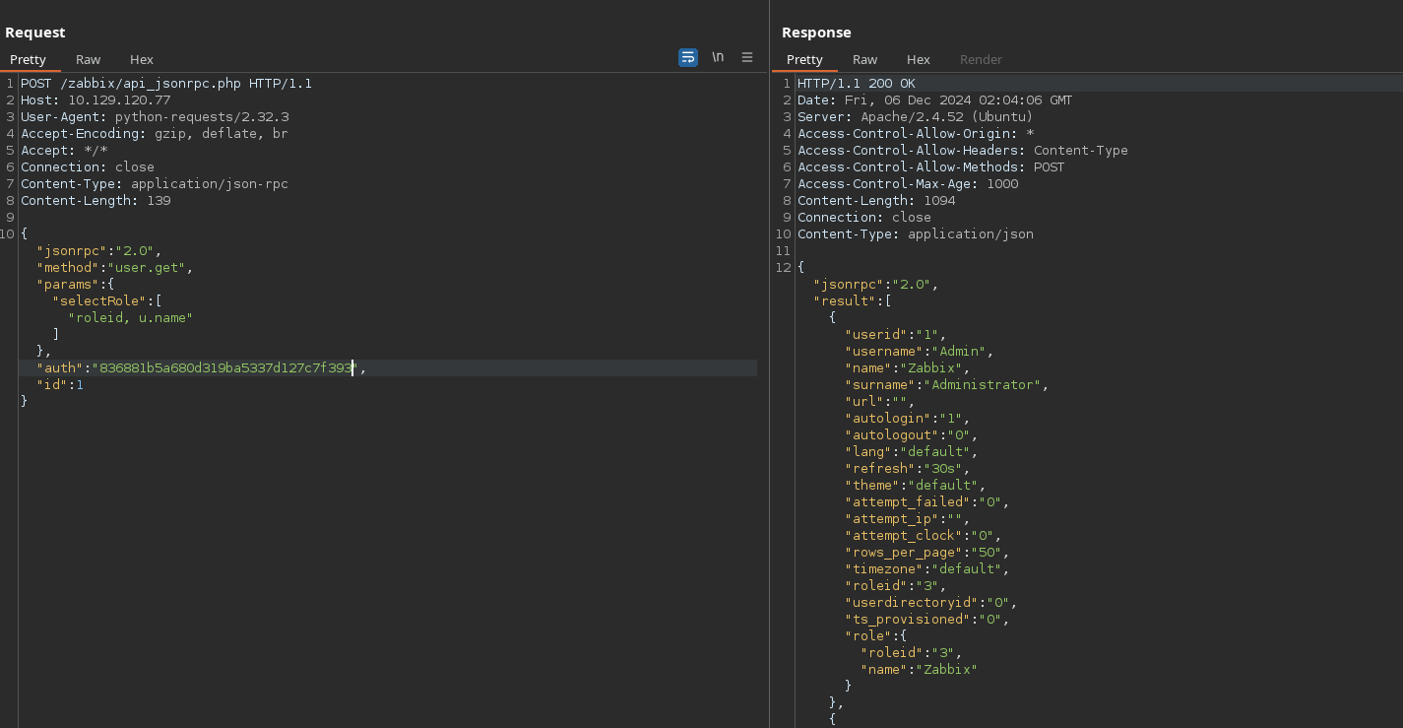Click the "rows_per_page":"50" line
Image resolution: width=1403 pixels, height=728 pixels.
coord(926,552)
